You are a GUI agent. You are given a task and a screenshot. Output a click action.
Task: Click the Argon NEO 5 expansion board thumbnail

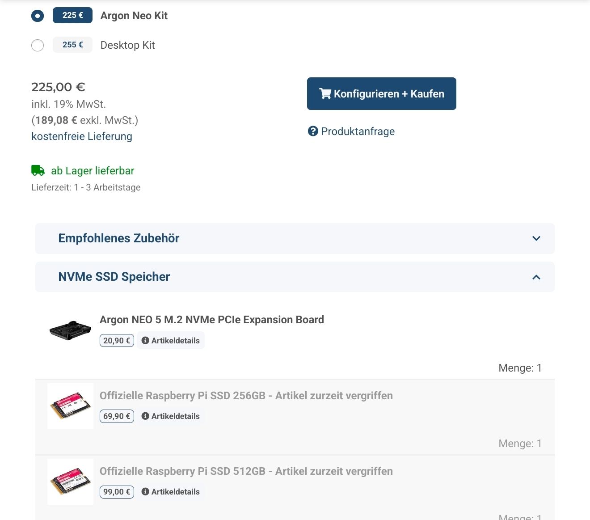(70, 331)
